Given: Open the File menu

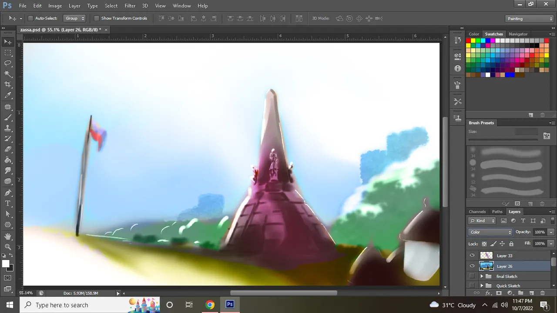Looking at the screenshot, I should click(x=23, y=6).
